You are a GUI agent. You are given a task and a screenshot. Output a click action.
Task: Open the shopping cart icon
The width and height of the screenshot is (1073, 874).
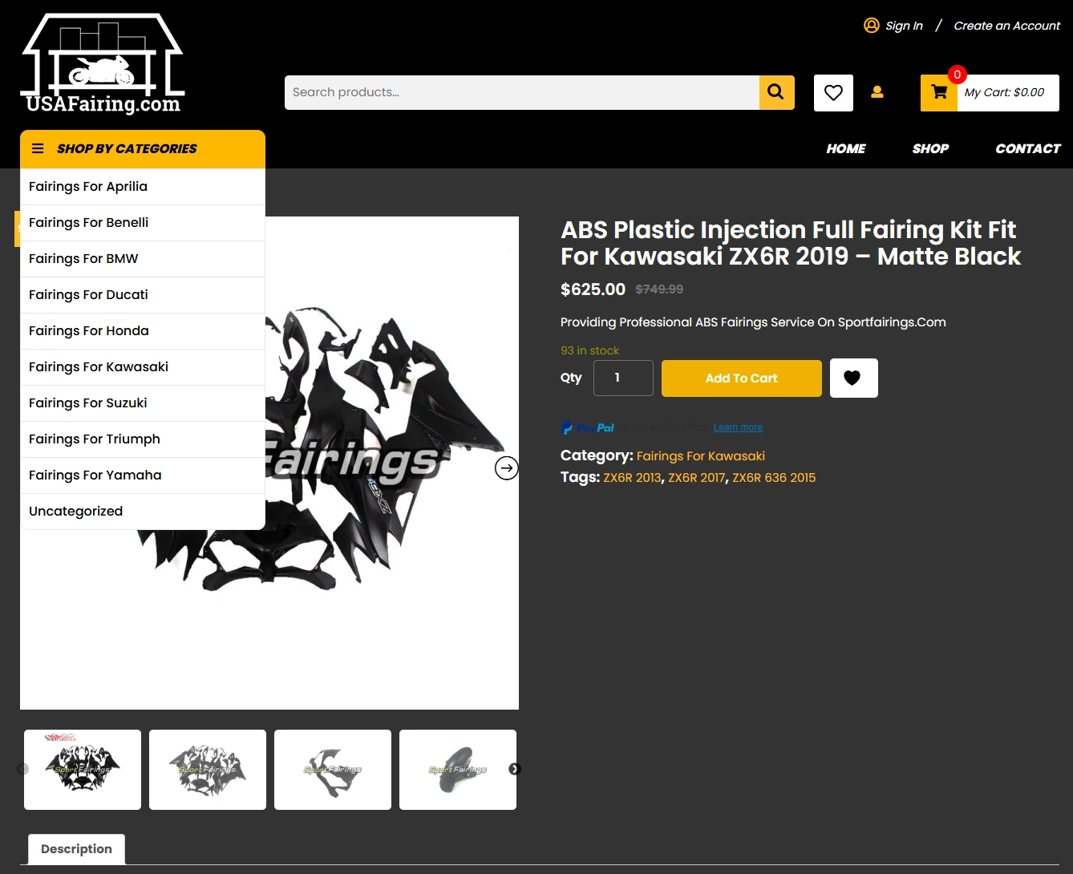point(939,93)
